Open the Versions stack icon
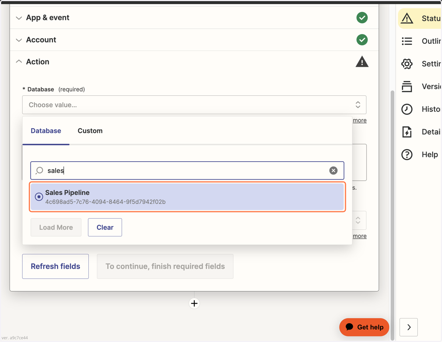442x342 pixels. pyautogui.click(x=407, y=87)
